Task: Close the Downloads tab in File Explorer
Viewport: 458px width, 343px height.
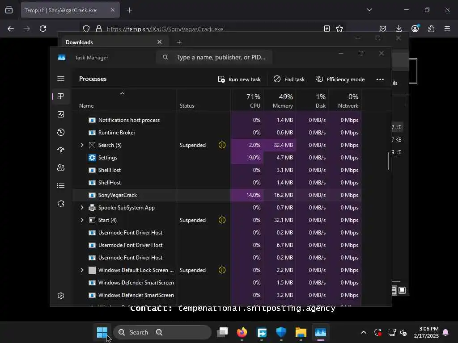Action: pyautogui.click(x=160, y=42)
